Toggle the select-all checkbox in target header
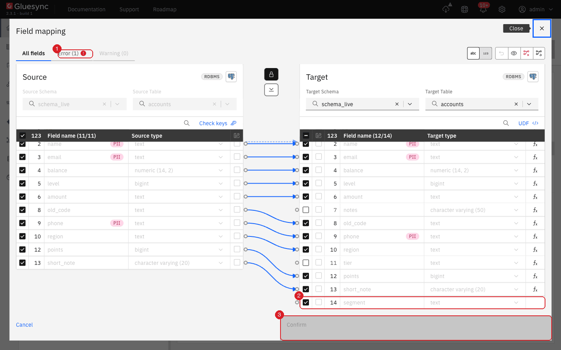Screen dimensions: 561x350 pyautogui.click(x=306, y=136)
